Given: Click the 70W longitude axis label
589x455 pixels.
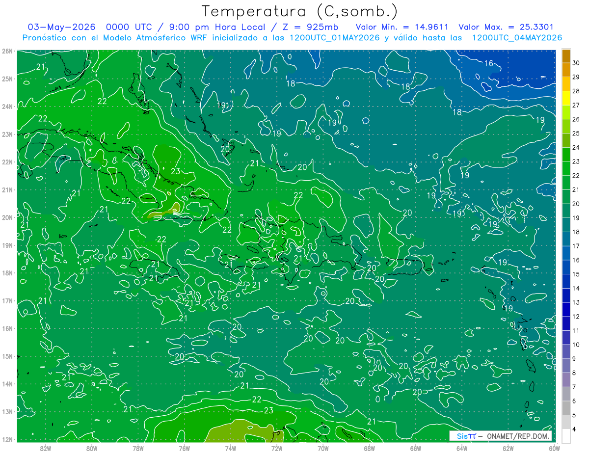Looking at the screenshot, I should tap(323, 448).
